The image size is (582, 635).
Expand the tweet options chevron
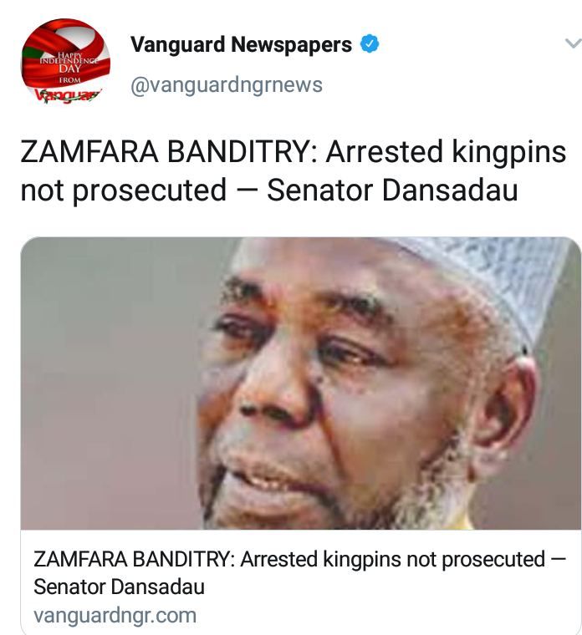573,43
